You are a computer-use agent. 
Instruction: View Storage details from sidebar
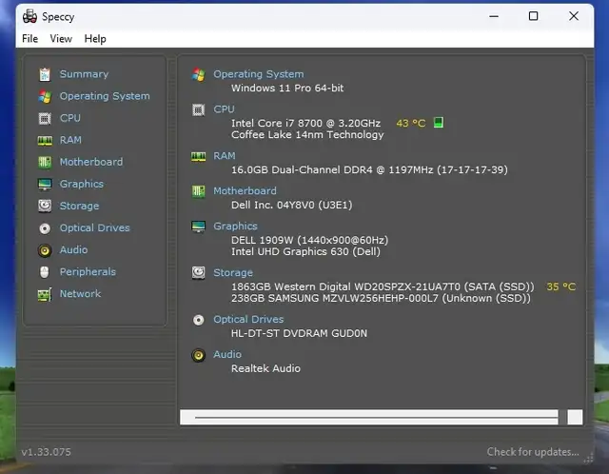coord(79,206)
